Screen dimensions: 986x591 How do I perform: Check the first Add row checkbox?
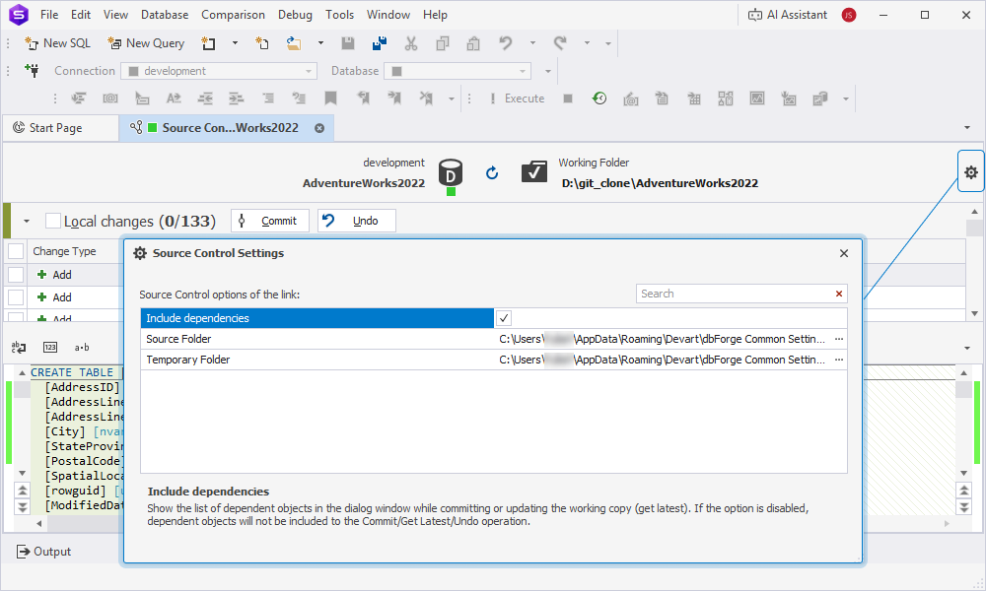(16, 275)
